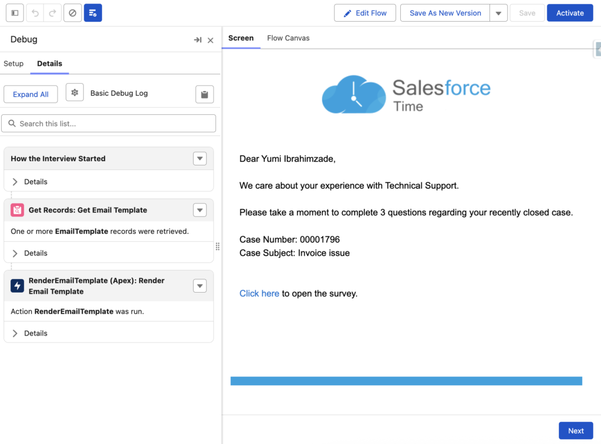601x444 pixels.
Task: Open dropdown on How the Interview Started card
Action: pyautogui.click(x=200, y=158)
